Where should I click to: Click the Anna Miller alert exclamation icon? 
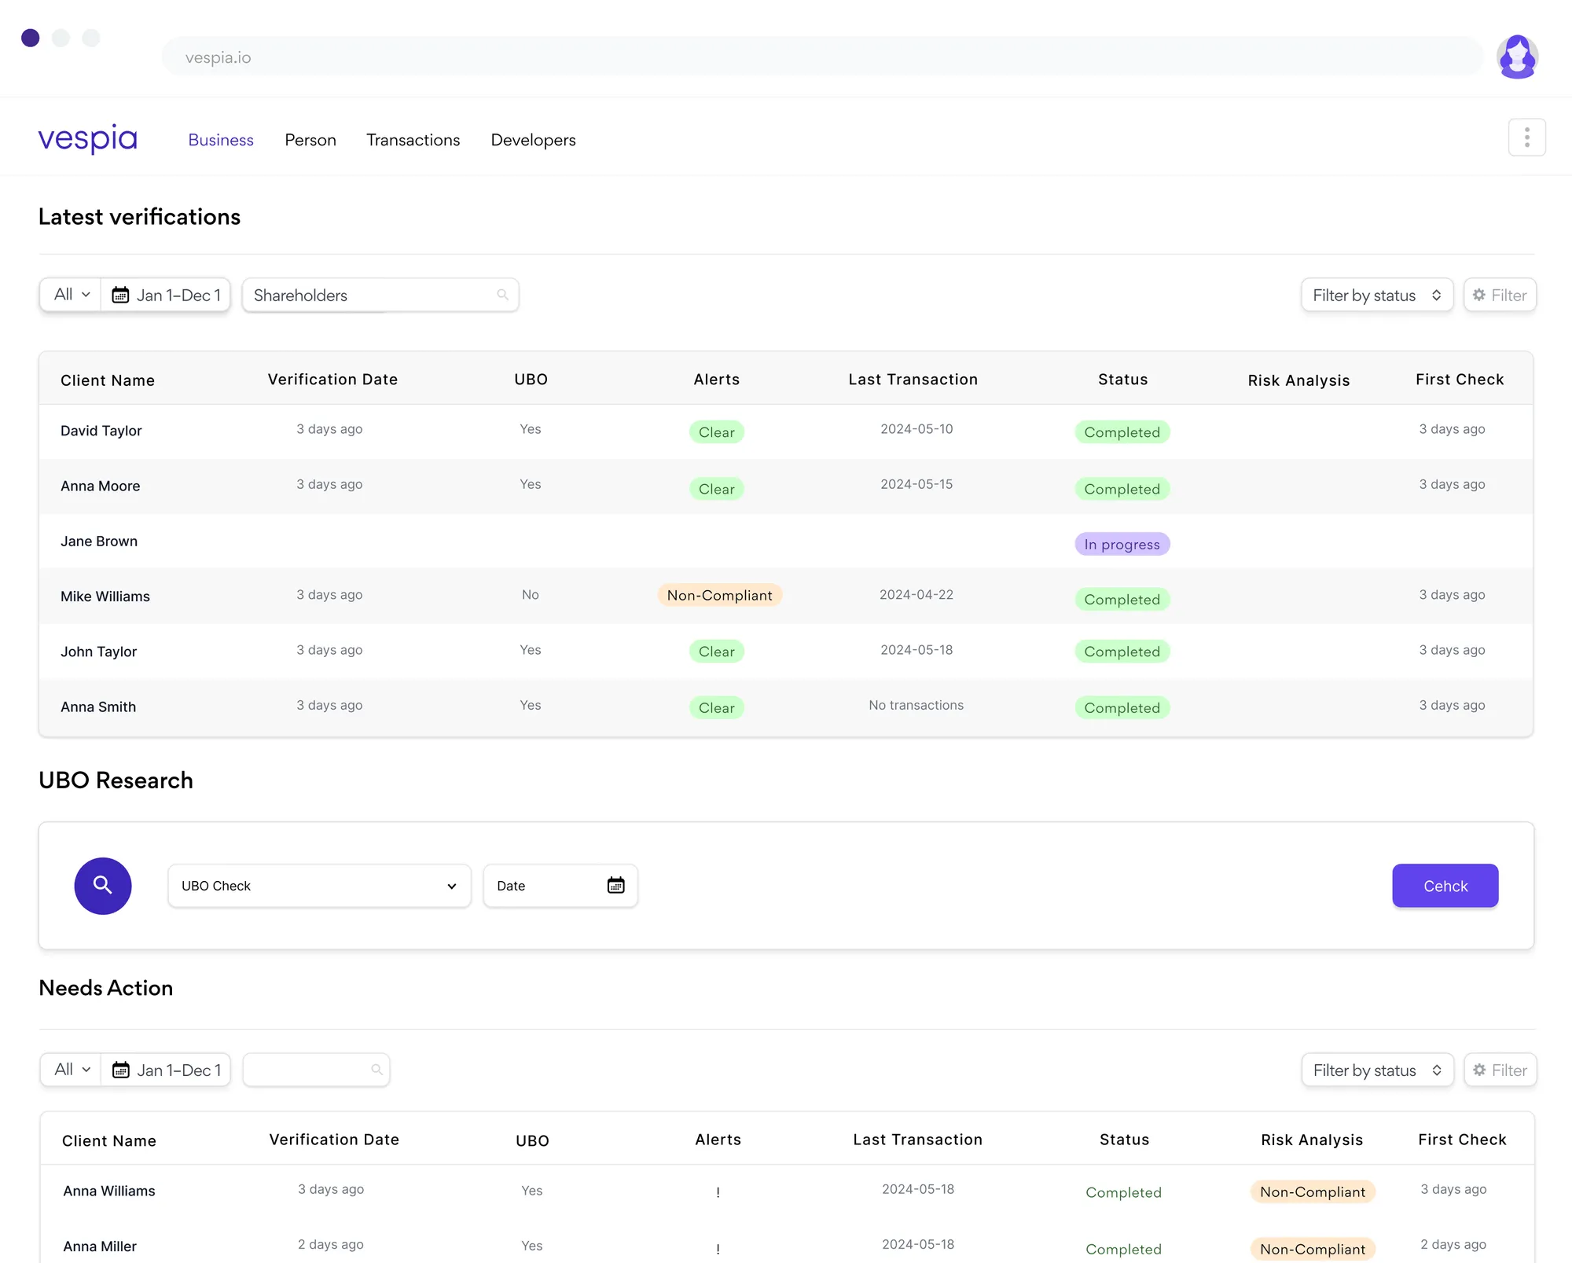click(x=718, y=1249)
